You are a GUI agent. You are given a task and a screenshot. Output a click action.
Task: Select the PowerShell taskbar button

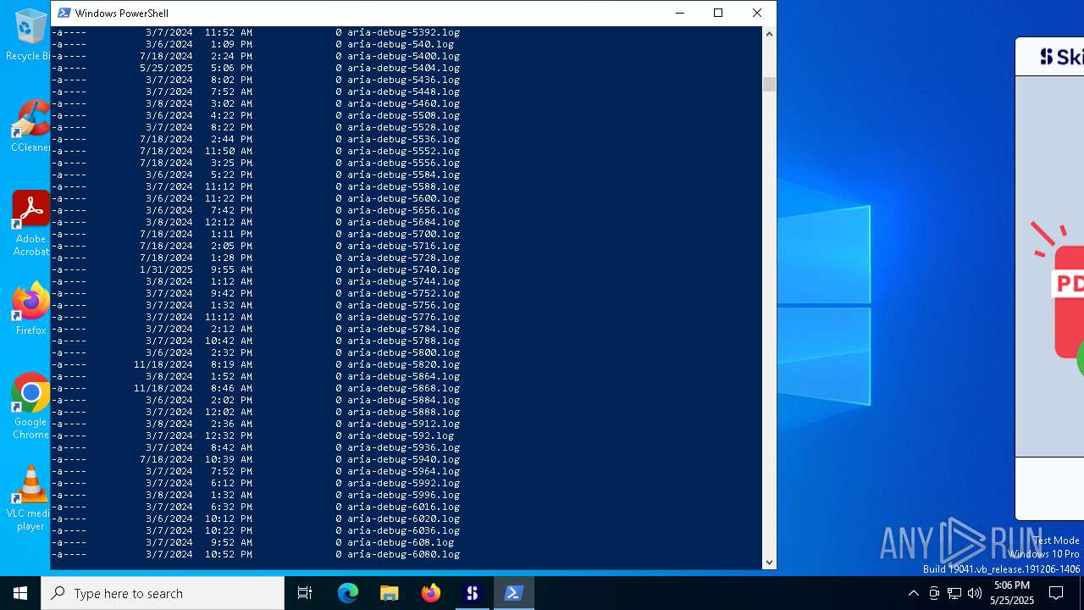click(x=514, y=593)
